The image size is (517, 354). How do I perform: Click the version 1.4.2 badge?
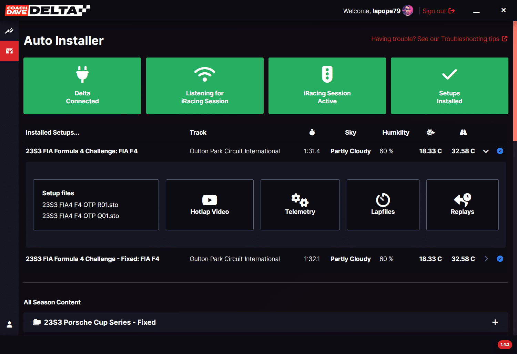tap(505, 344)
